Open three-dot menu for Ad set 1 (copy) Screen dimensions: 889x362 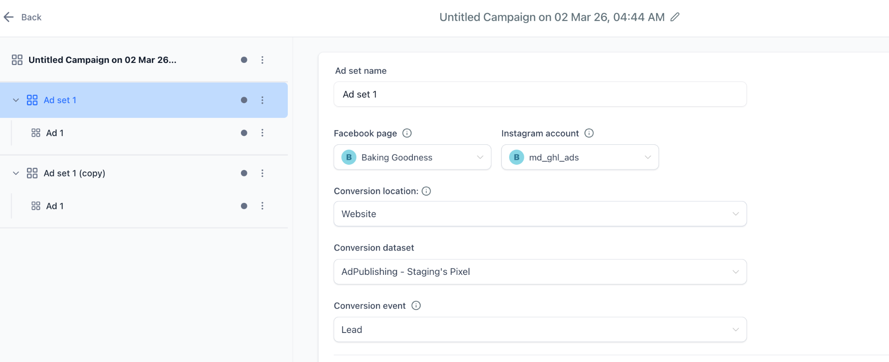pyautogui.click(x=262, y=173)
